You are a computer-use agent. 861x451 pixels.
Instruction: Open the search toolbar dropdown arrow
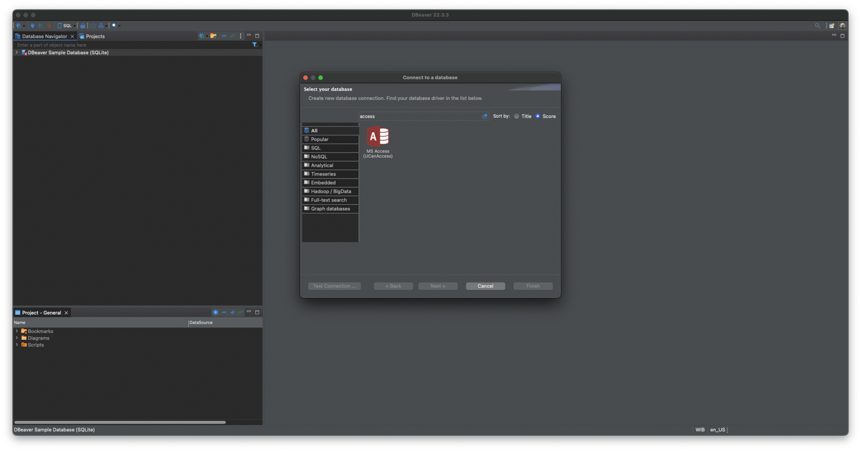[119, 26]
